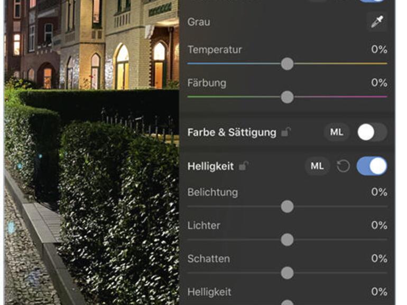The width and height of the screenshot is (407, 305).
Task: Click the Temperatur slider handle
Action: click(x=287, y=64)
